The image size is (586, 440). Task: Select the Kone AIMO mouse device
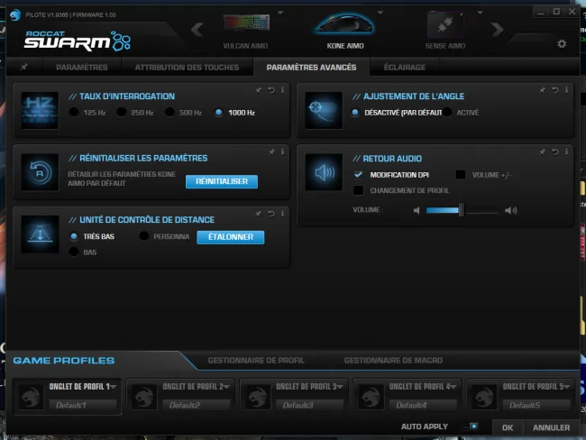point(345,32)
